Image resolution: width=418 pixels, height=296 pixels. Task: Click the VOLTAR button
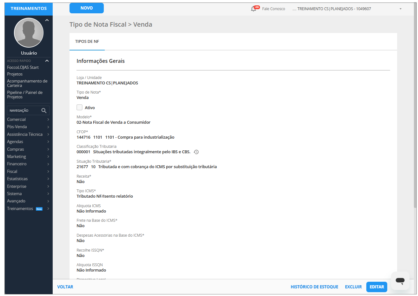click(x=65, y=287)
